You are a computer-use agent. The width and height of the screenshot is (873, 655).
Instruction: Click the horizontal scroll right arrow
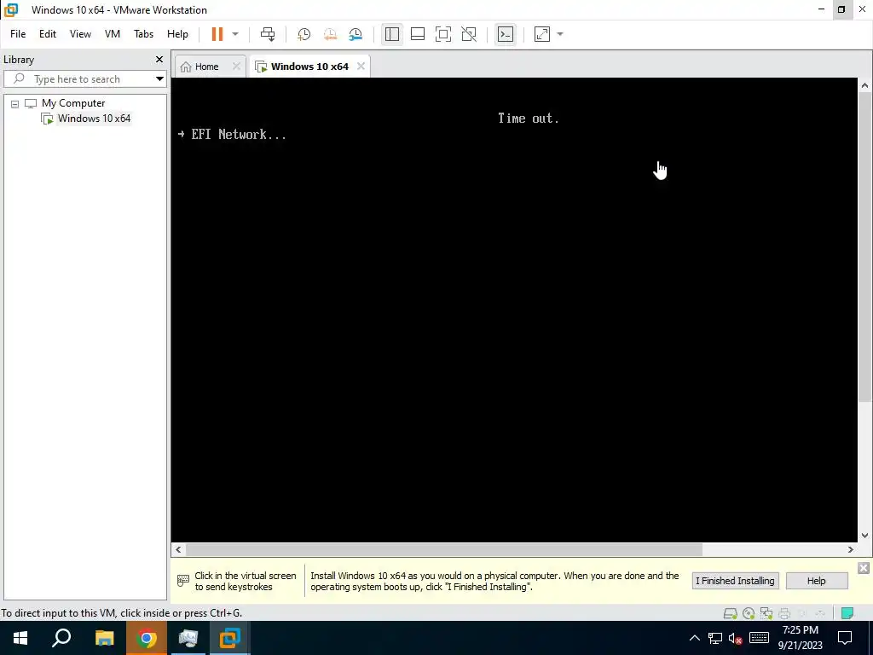click(x=851, y=550)
